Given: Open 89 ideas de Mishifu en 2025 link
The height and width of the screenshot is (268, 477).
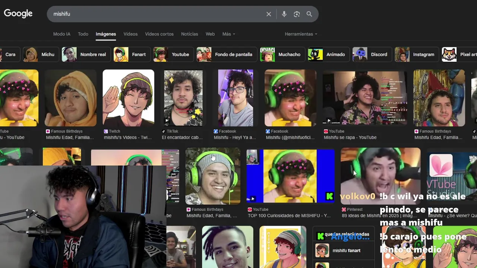Looking at the screenshot, I should (x=379, y=216).
